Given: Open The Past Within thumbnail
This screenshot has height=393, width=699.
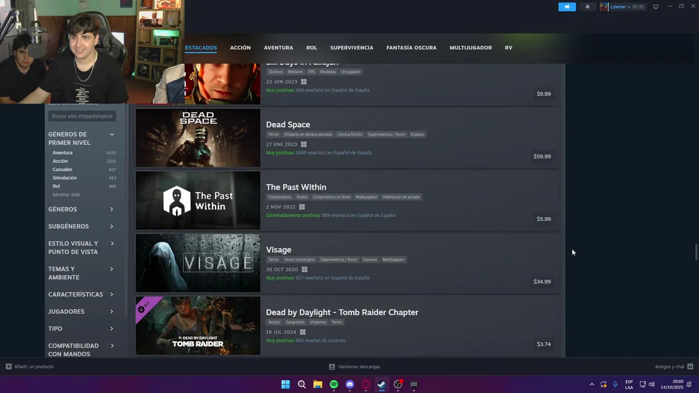Looking at the screenshot, I should click(198, 200).
